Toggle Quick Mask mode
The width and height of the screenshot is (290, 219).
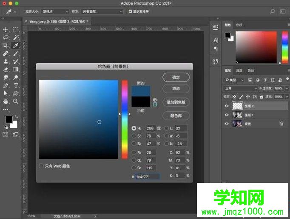(6, 134)
